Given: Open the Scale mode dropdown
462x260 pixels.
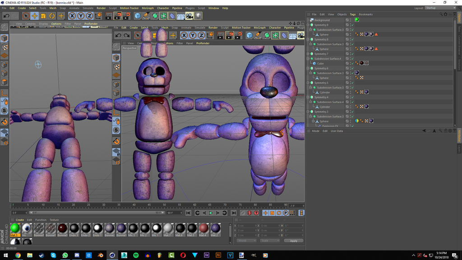Looking at the screenshot, I should coord(270,241).
